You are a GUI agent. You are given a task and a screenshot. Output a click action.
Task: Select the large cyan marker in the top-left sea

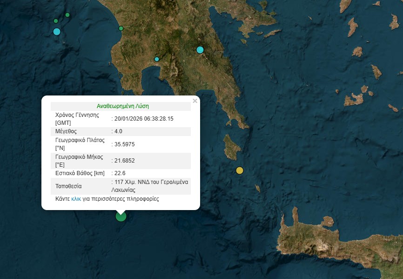[57, 32]
